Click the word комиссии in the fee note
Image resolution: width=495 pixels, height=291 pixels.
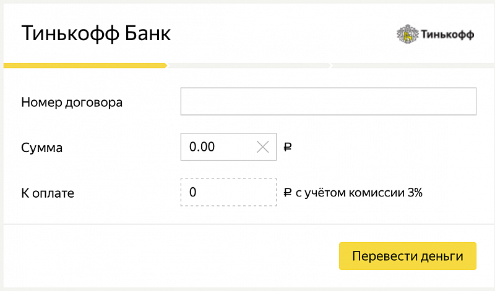[380, 193]
